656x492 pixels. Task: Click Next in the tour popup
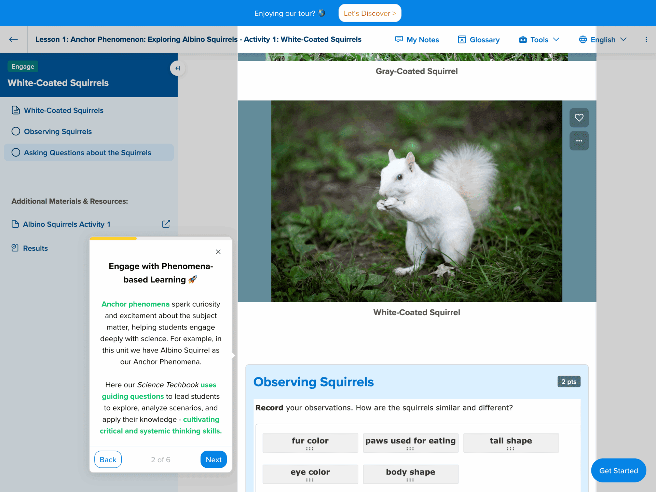214,460
